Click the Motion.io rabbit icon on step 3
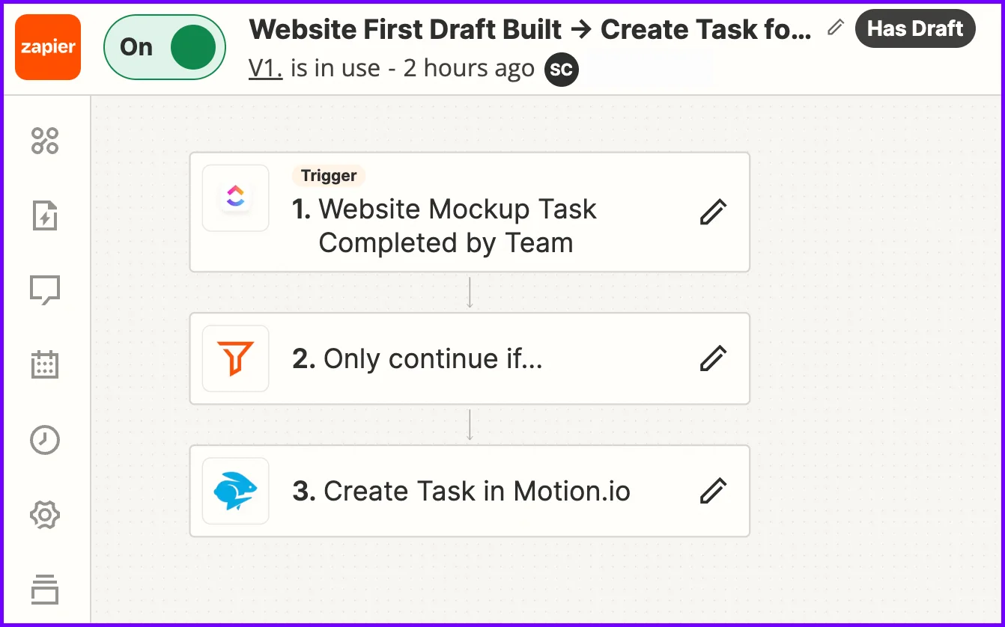The height and width of the screenshot is (627, 1005). click(x=235, y=491)
